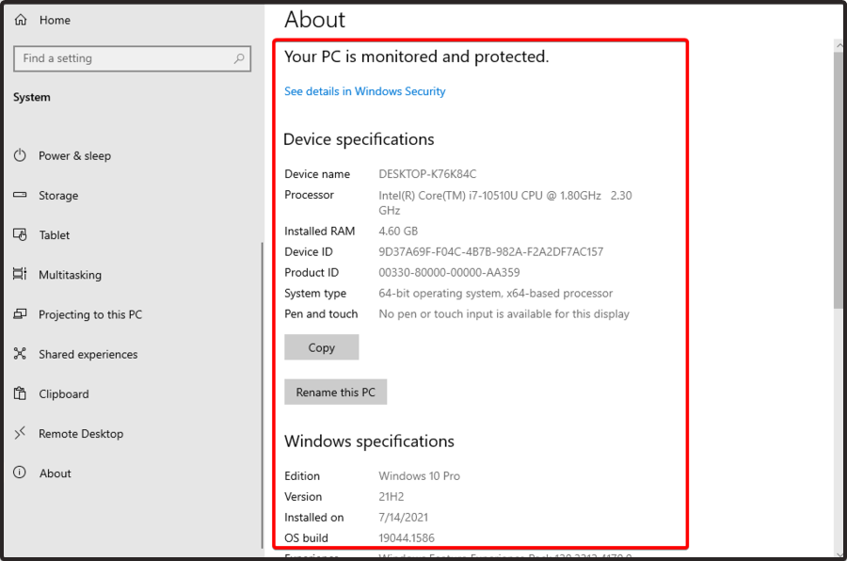Click System type 64-bit operating system value
Screen dimensions: 847x561
(x=495, y=294)
